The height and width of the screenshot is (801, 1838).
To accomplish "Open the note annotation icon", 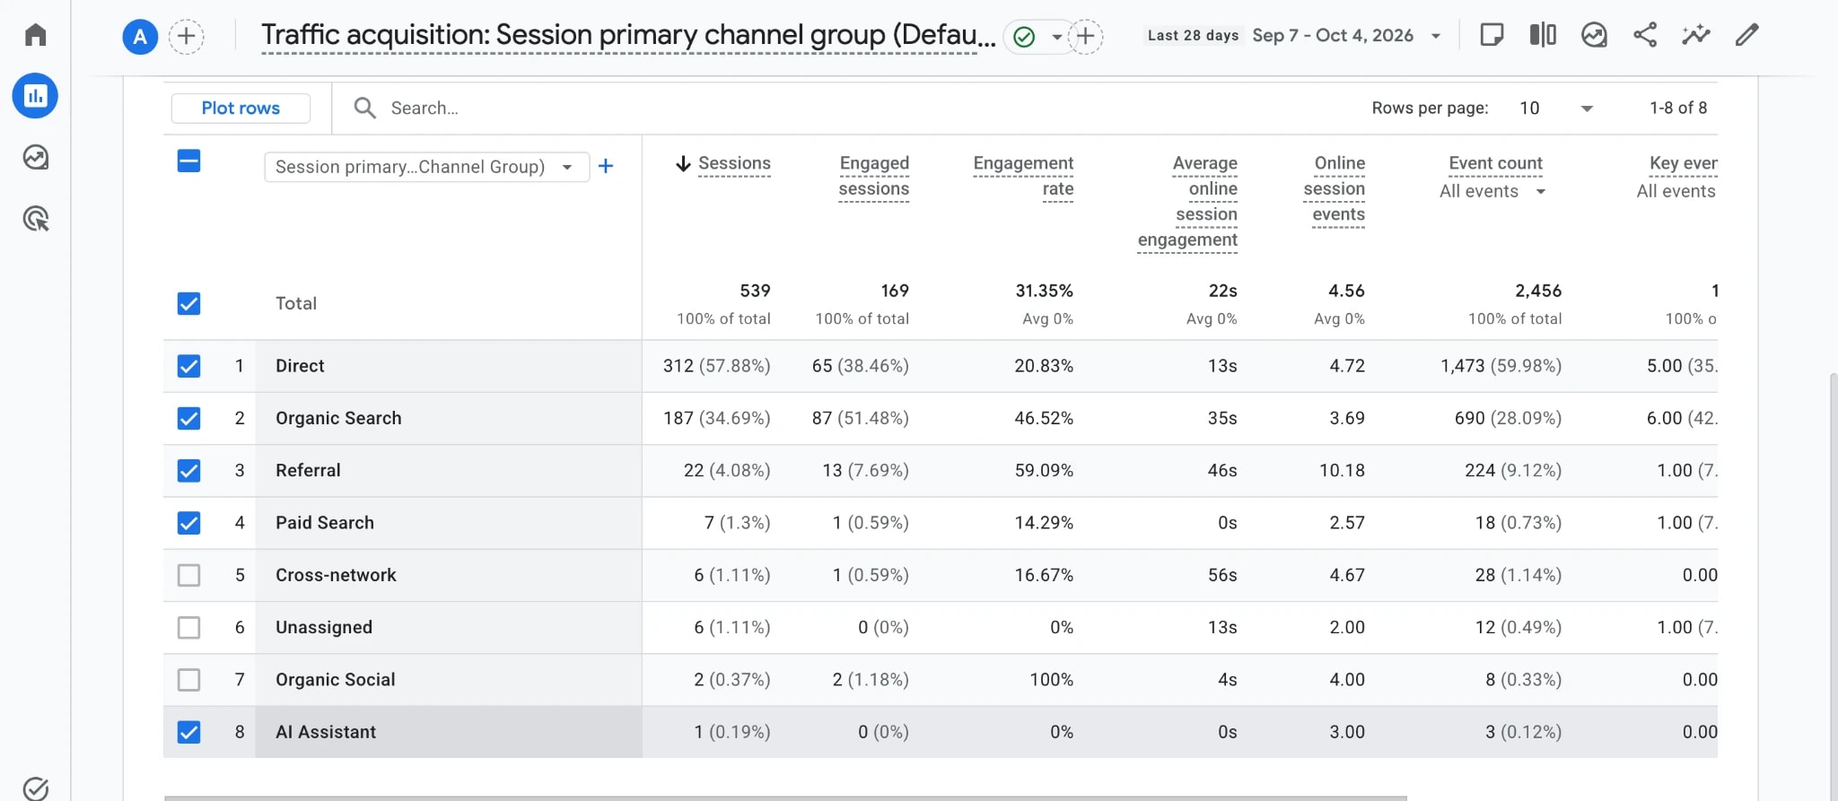I will click(1492, 35).
